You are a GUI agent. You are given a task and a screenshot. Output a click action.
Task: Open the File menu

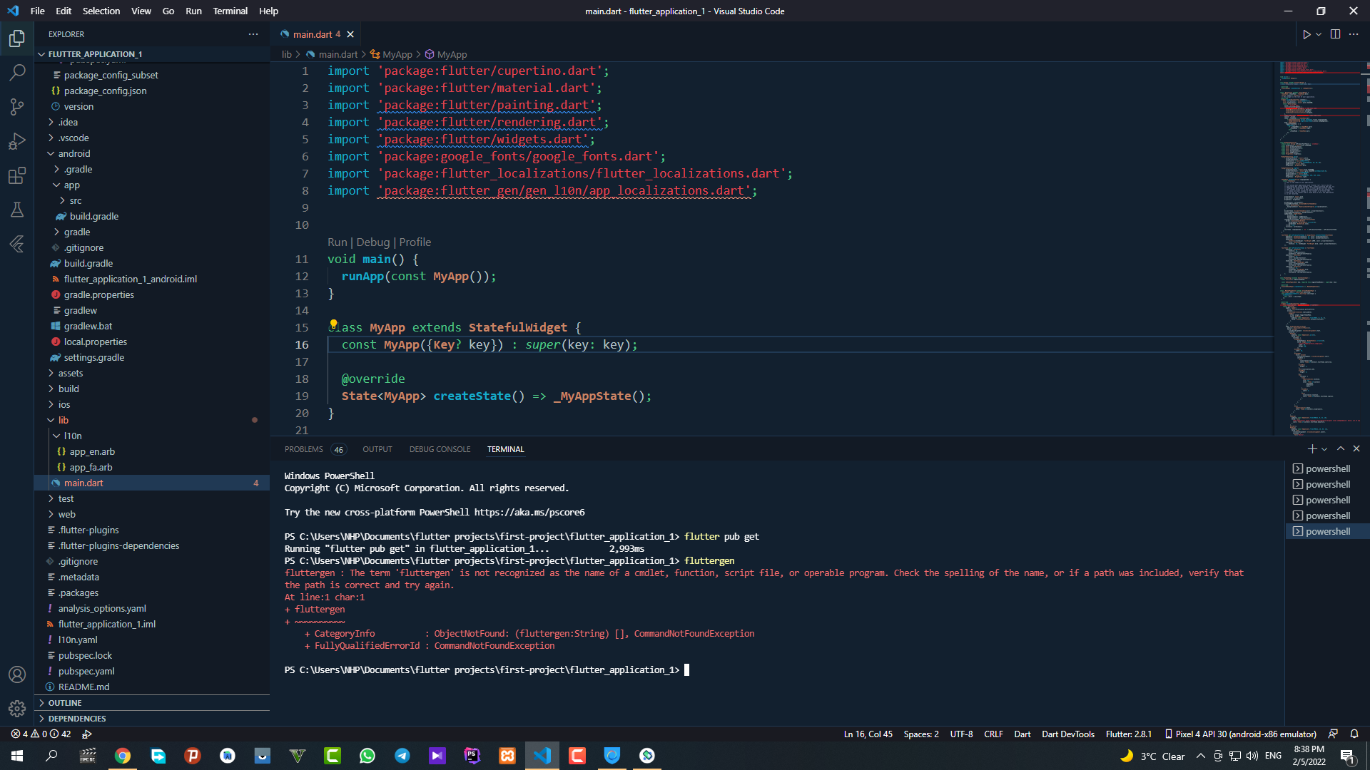tap(38, 11)
